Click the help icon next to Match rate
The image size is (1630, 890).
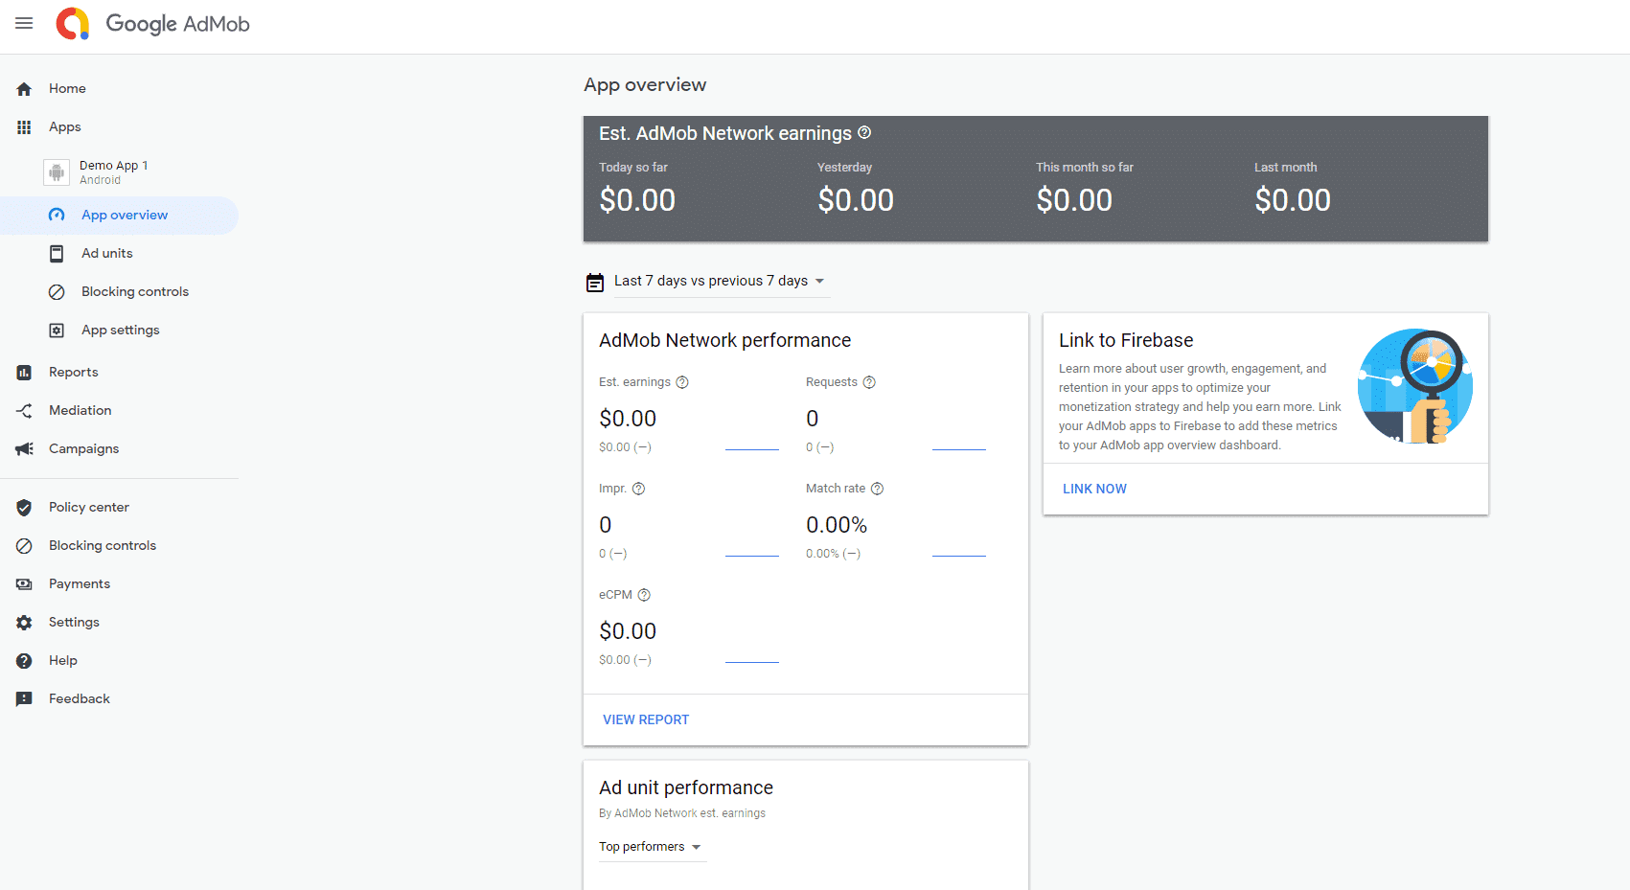[x=877, y=489]
